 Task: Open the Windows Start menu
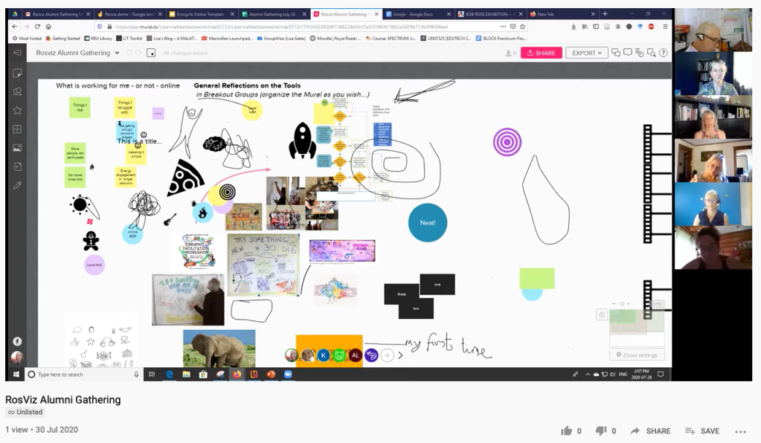[16, 374]
